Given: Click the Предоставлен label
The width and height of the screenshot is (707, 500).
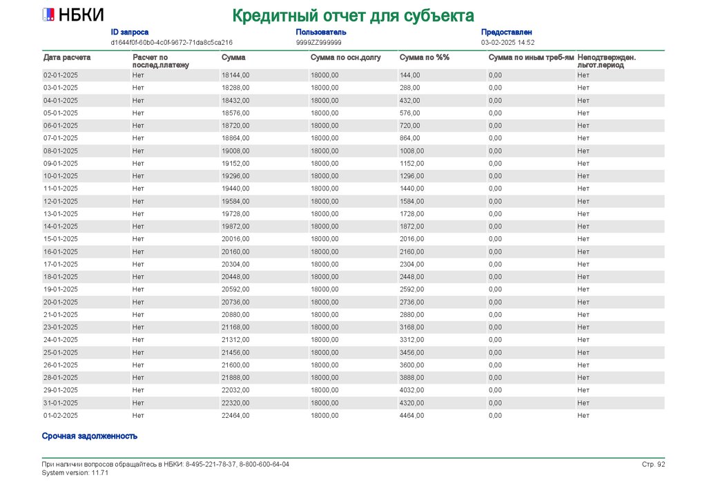Looking at the screenshot, I should coord(506,32).
